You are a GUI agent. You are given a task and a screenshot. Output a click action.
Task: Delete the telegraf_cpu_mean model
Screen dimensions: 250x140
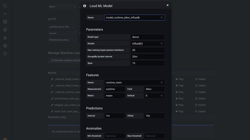click(200, 105)
